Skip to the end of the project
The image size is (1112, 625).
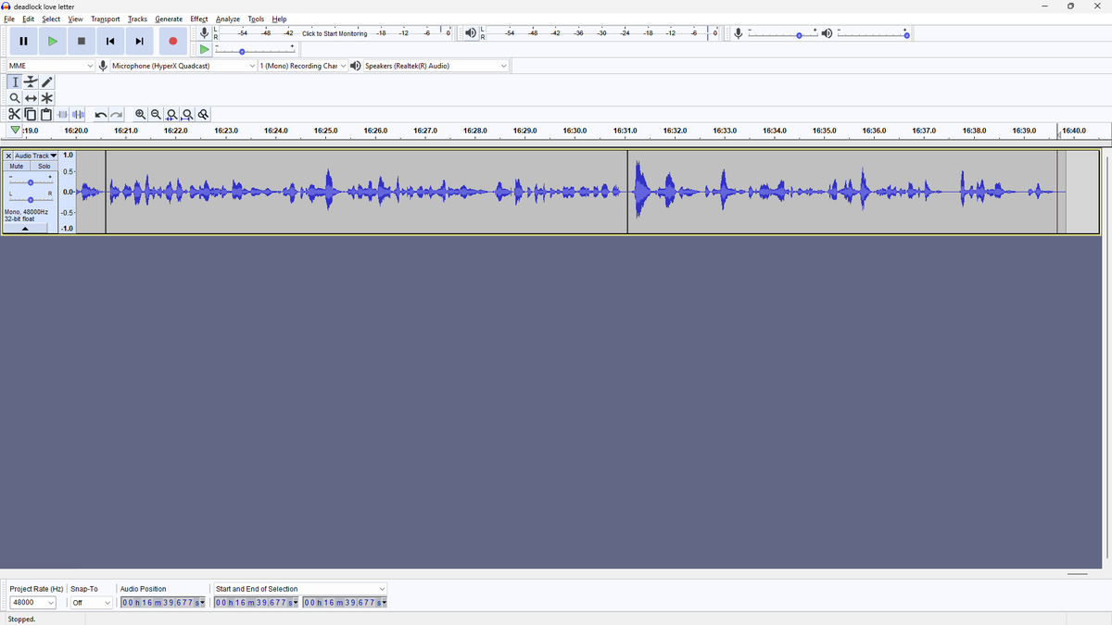[139, 41]
